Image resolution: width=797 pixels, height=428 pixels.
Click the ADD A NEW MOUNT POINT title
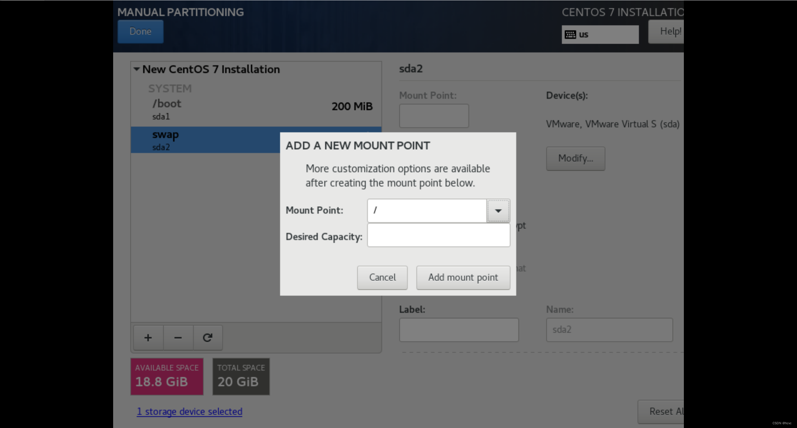(x=358, y=146)
